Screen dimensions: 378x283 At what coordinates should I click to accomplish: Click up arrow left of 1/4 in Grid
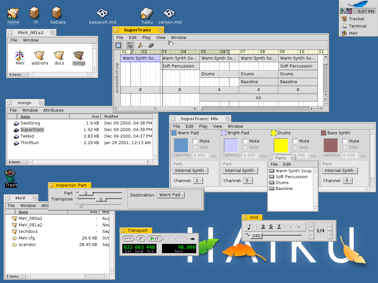(x=311, y=226)
